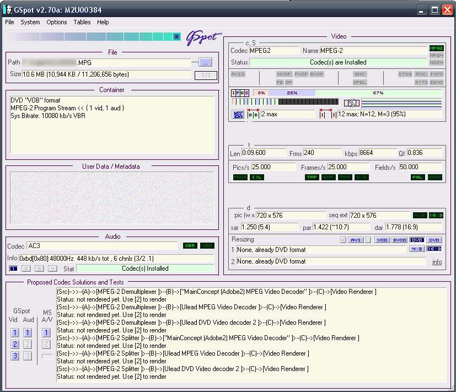Click the 67% B-frame percentage bar
The height and width of the screenshot is (392, 456).
(378, 93)
